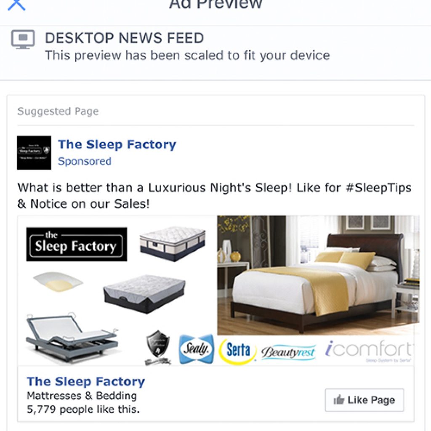Click the pillow-top mattress image
This screenshot has width=431, height=431.
click(173, 244)
